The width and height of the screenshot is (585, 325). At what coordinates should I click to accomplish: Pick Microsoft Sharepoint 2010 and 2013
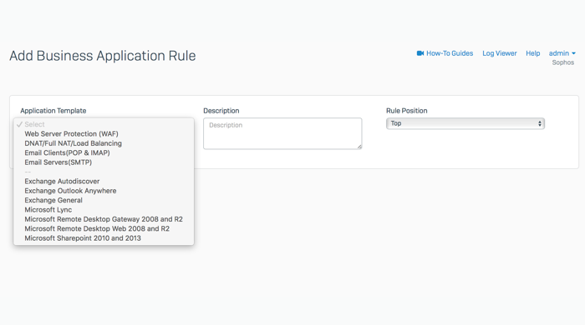tap(104, 238)
